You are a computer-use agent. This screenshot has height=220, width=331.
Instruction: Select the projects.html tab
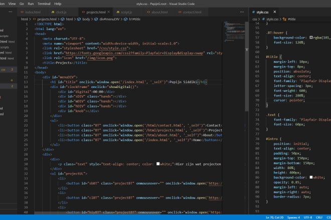click(x=96, y=12)
